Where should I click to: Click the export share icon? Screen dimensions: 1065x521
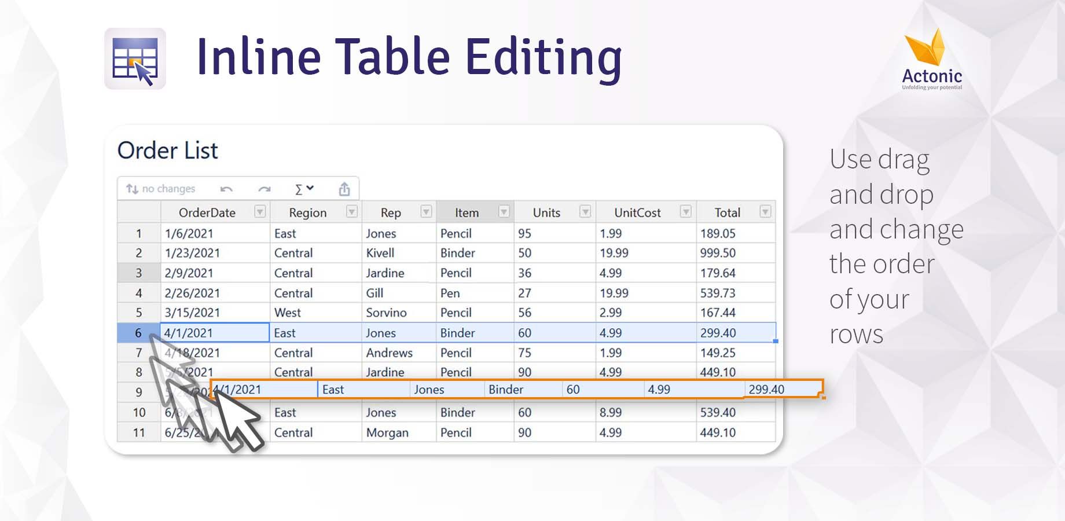click(344, 189)
